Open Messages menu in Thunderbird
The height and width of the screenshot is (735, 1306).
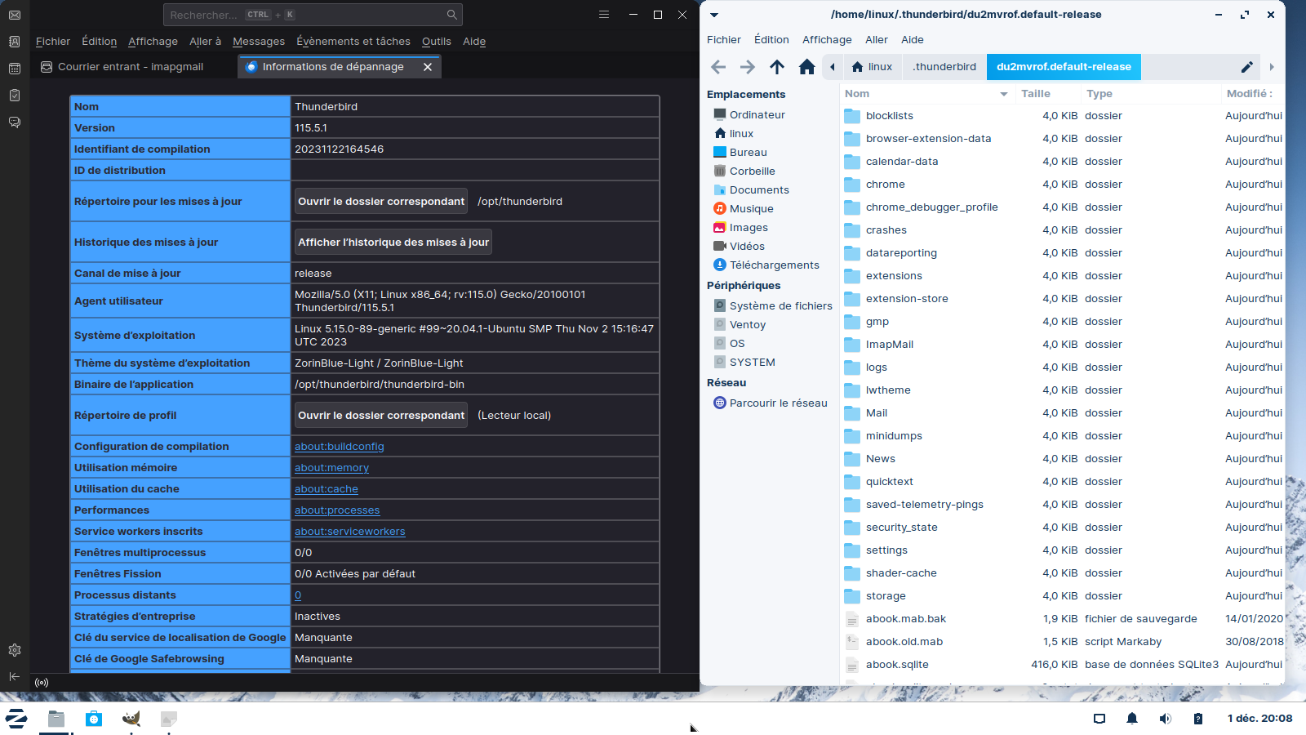click(259, 42)
